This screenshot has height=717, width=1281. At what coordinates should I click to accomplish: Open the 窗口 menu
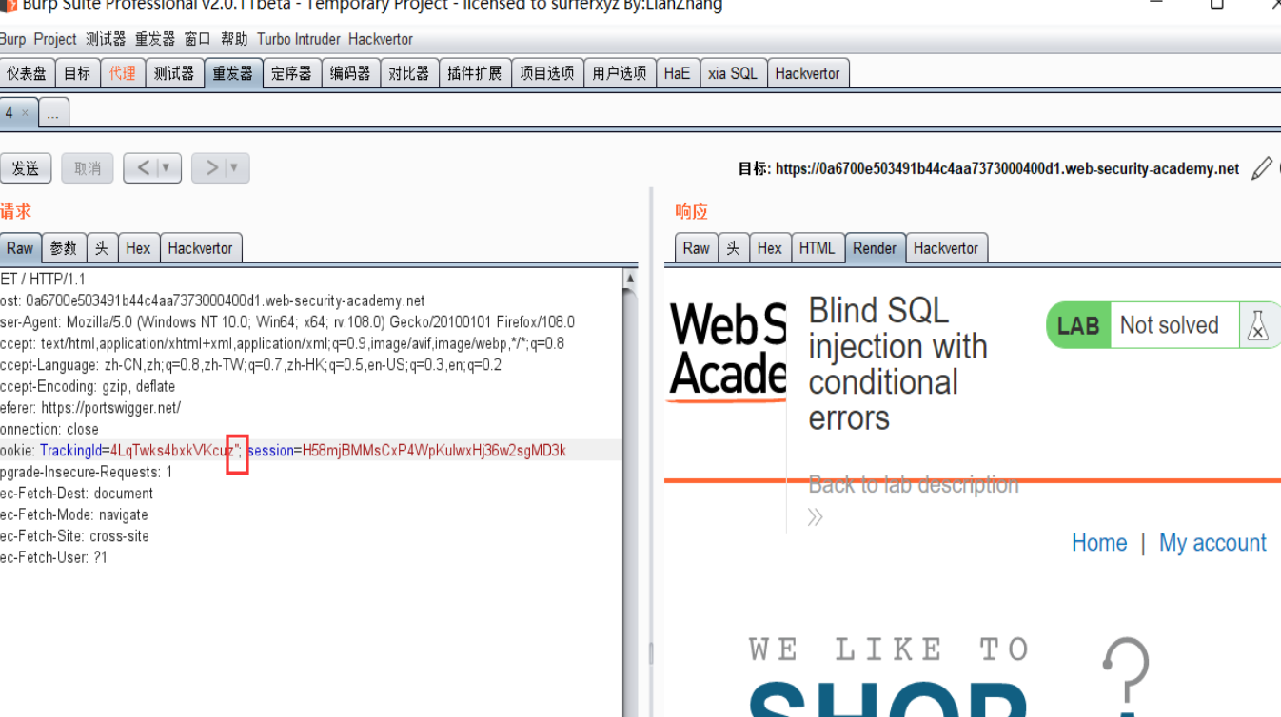(198, 39)
